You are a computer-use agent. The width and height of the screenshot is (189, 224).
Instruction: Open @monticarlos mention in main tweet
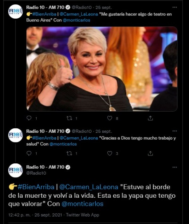click(83, 204)
